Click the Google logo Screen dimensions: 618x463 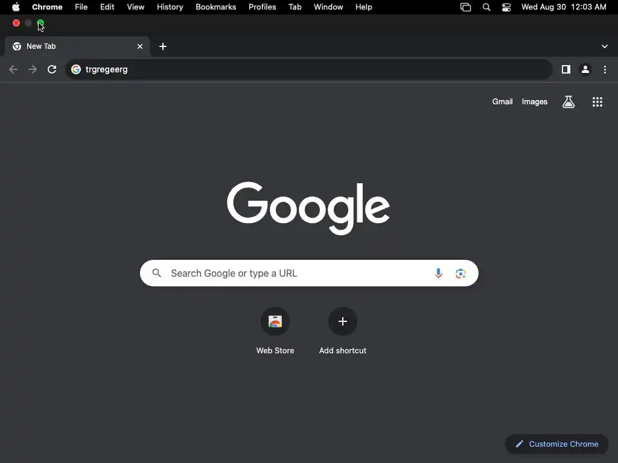coord(308,208)
